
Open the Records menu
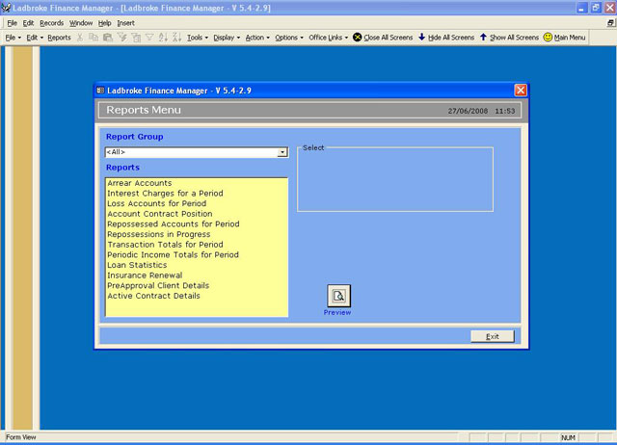click(51, 23)
